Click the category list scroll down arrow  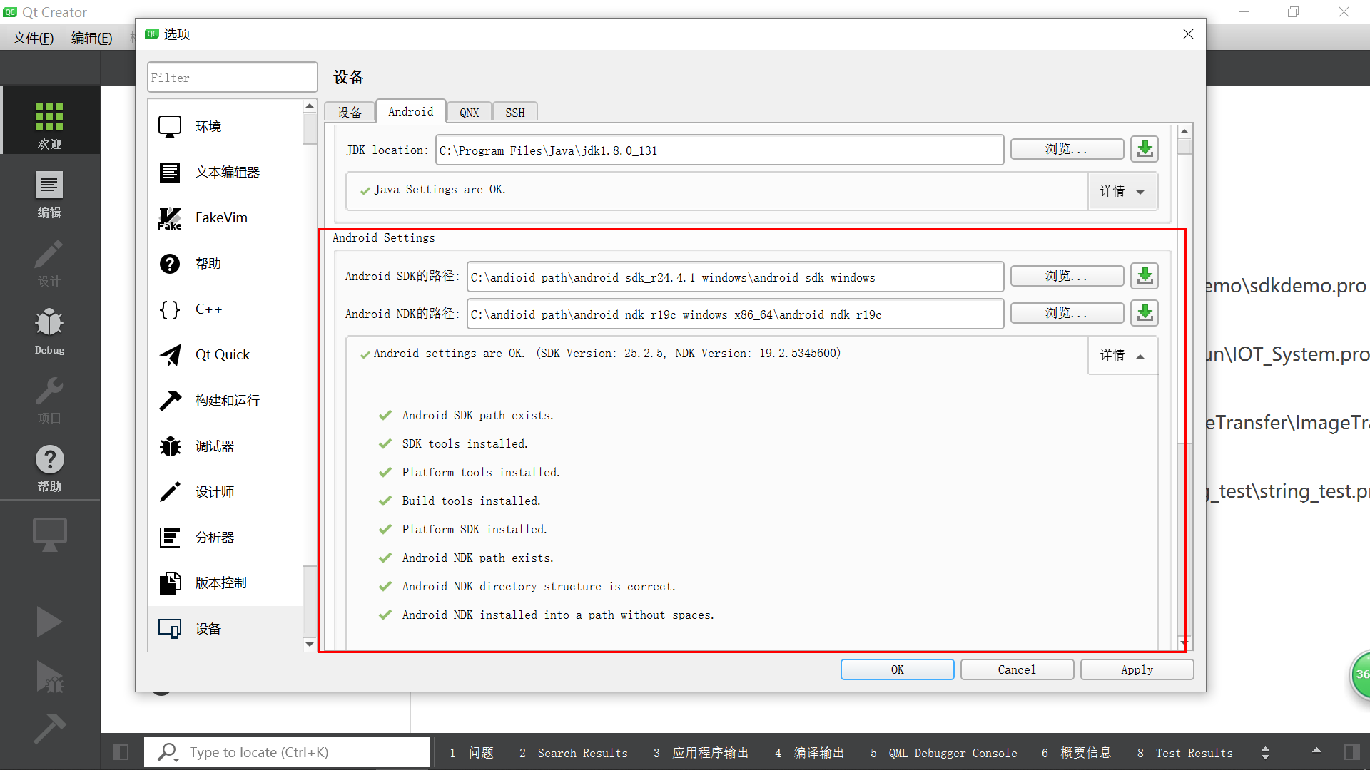click(310, 645)
